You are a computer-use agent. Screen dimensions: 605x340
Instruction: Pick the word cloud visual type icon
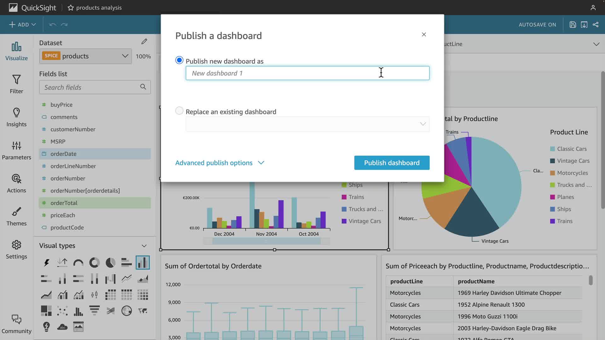62,327
